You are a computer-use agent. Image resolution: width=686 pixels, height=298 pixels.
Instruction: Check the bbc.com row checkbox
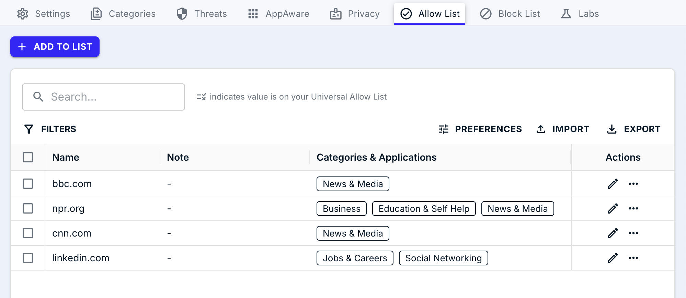(x=28, y=184)
